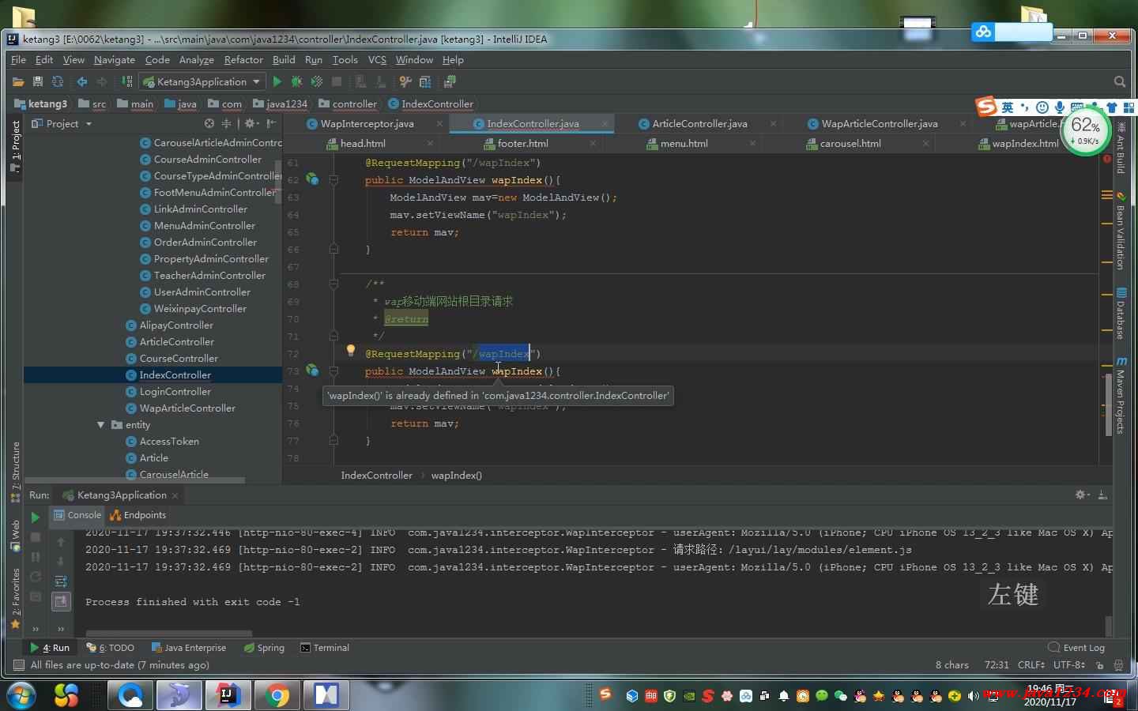Rerun app in Run panel
This screenshot has height=711, width=1138.
pos(35,517)
